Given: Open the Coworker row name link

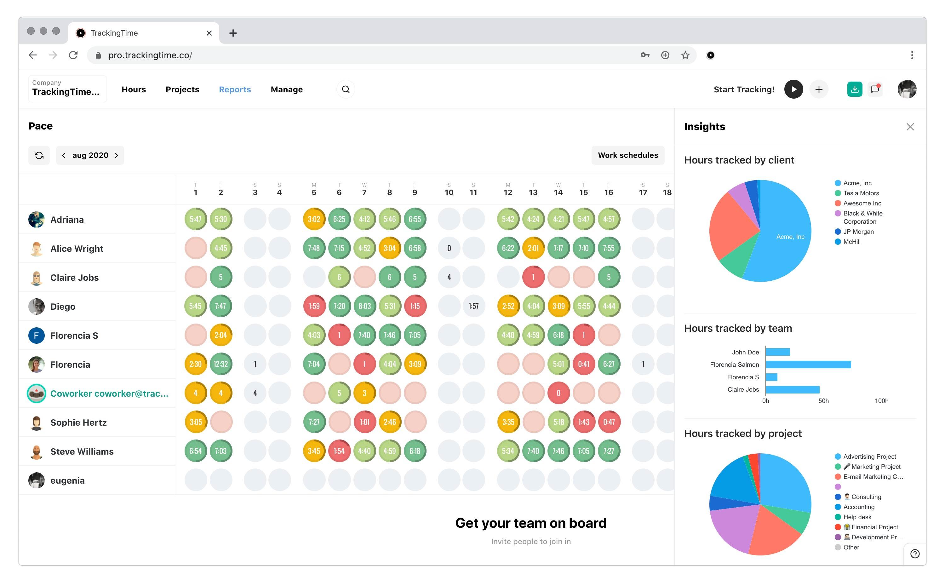Looking at the screenshot, I should [109, 394].
